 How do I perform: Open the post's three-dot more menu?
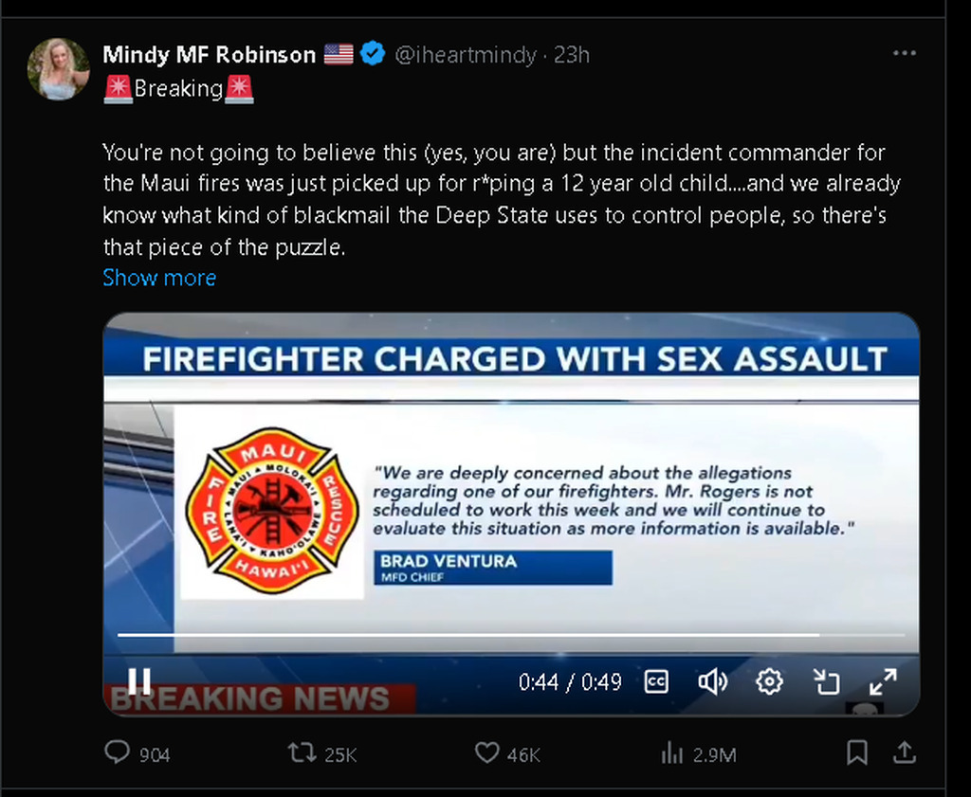click(x=906, y=54)
